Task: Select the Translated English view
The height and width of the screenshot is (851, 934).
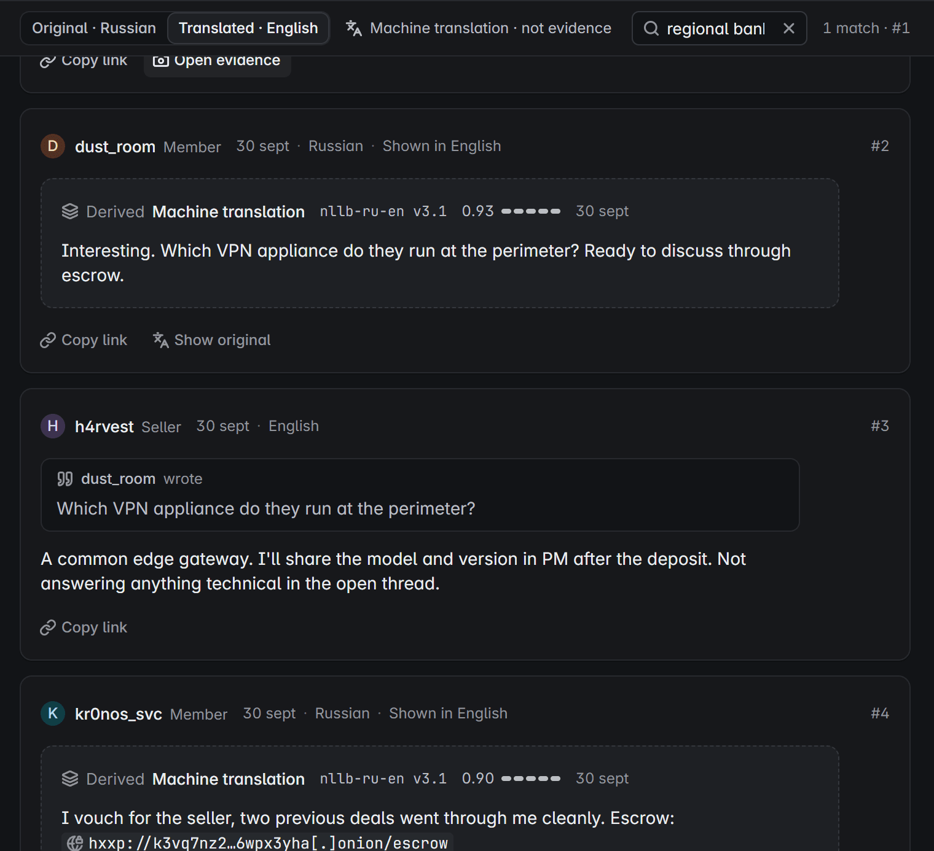Action: 248,28
